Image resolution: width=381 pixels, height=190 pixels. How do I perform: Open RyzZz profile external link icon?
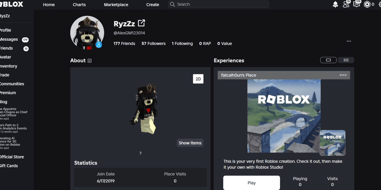click(141, 23)
